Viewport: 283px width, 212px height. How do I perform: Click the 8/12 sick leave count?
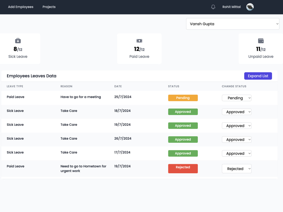click(18, 49)
